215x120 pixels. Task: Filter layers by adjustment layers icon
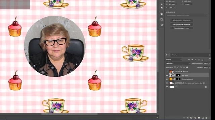point(192,60)
